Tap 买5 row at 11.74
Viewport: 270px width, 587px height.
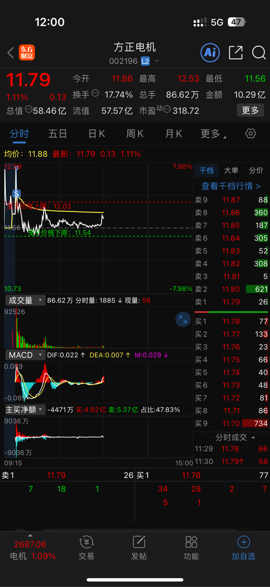tap(231, 372)
